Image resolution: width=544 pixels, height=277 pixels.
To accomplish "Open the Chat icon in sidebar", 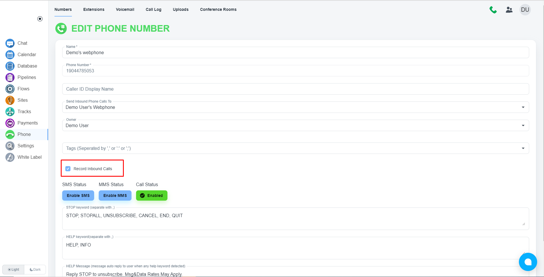I will pyautogui.click(x=10, y=43).
